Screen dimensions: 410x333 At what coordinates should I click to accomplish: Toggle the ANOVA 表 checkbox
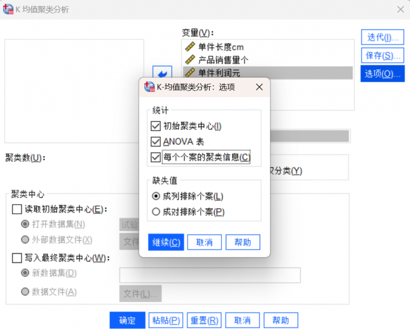156,142
